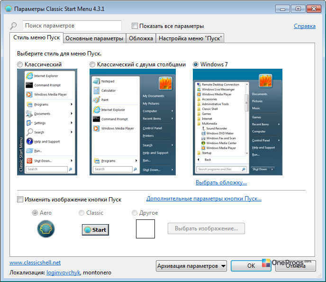Choose the Classic button radio option
This screenshot has height=282, width=326.
pyautogui.click(x=81, y=213)
